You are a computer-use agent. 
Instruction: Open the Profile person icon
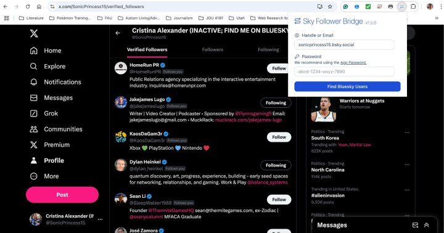coord(34,160)
